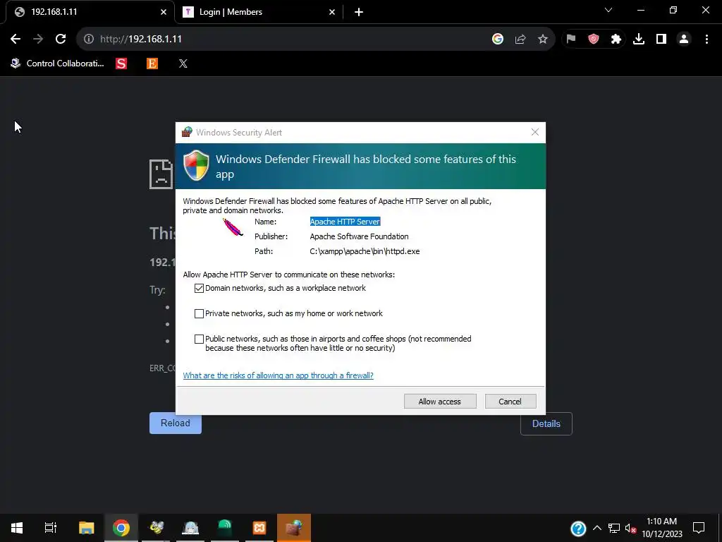Image resolution: width=722 pixels, height=542 pixels.
Task: Open the notification center icon
Action: (x=699, y=528)
